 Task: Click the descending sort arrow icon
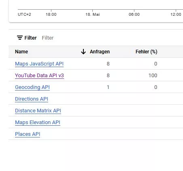[x=83, y=52]
